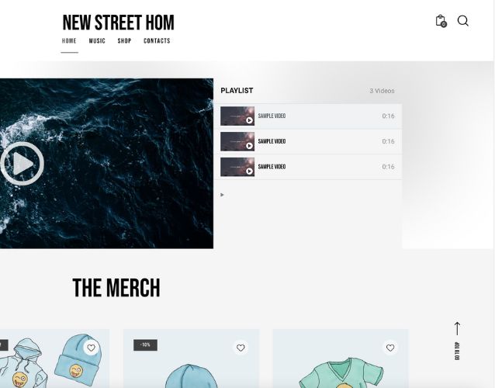Open the shopping cart clipboard icon

[x=441, y=21]
